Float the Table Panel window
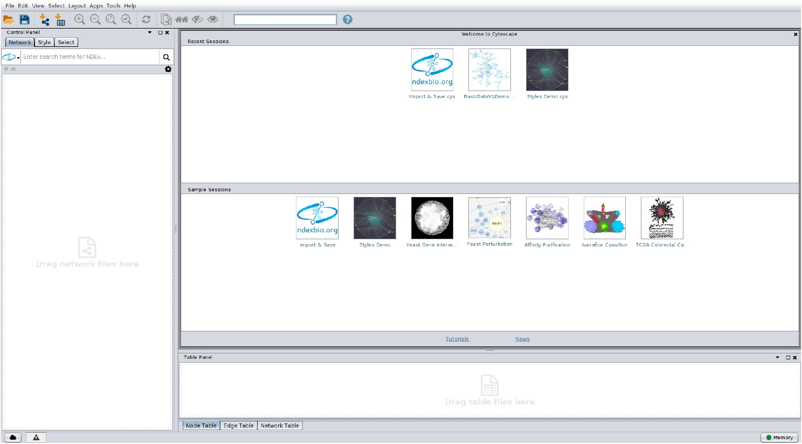Screen dimensions: 802x444 tap(787, 357)
